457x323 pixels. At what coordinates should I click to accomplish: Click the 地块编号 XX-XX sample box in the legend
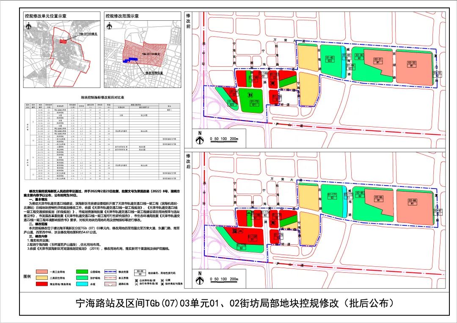coord(140,273)
